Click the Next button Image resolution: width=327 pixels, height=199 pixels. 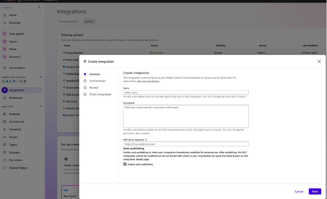click(x=315, y=191)
